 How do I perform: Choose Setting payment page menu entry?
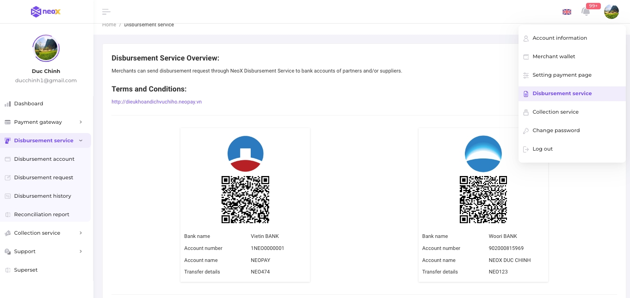tap(562, 75)
